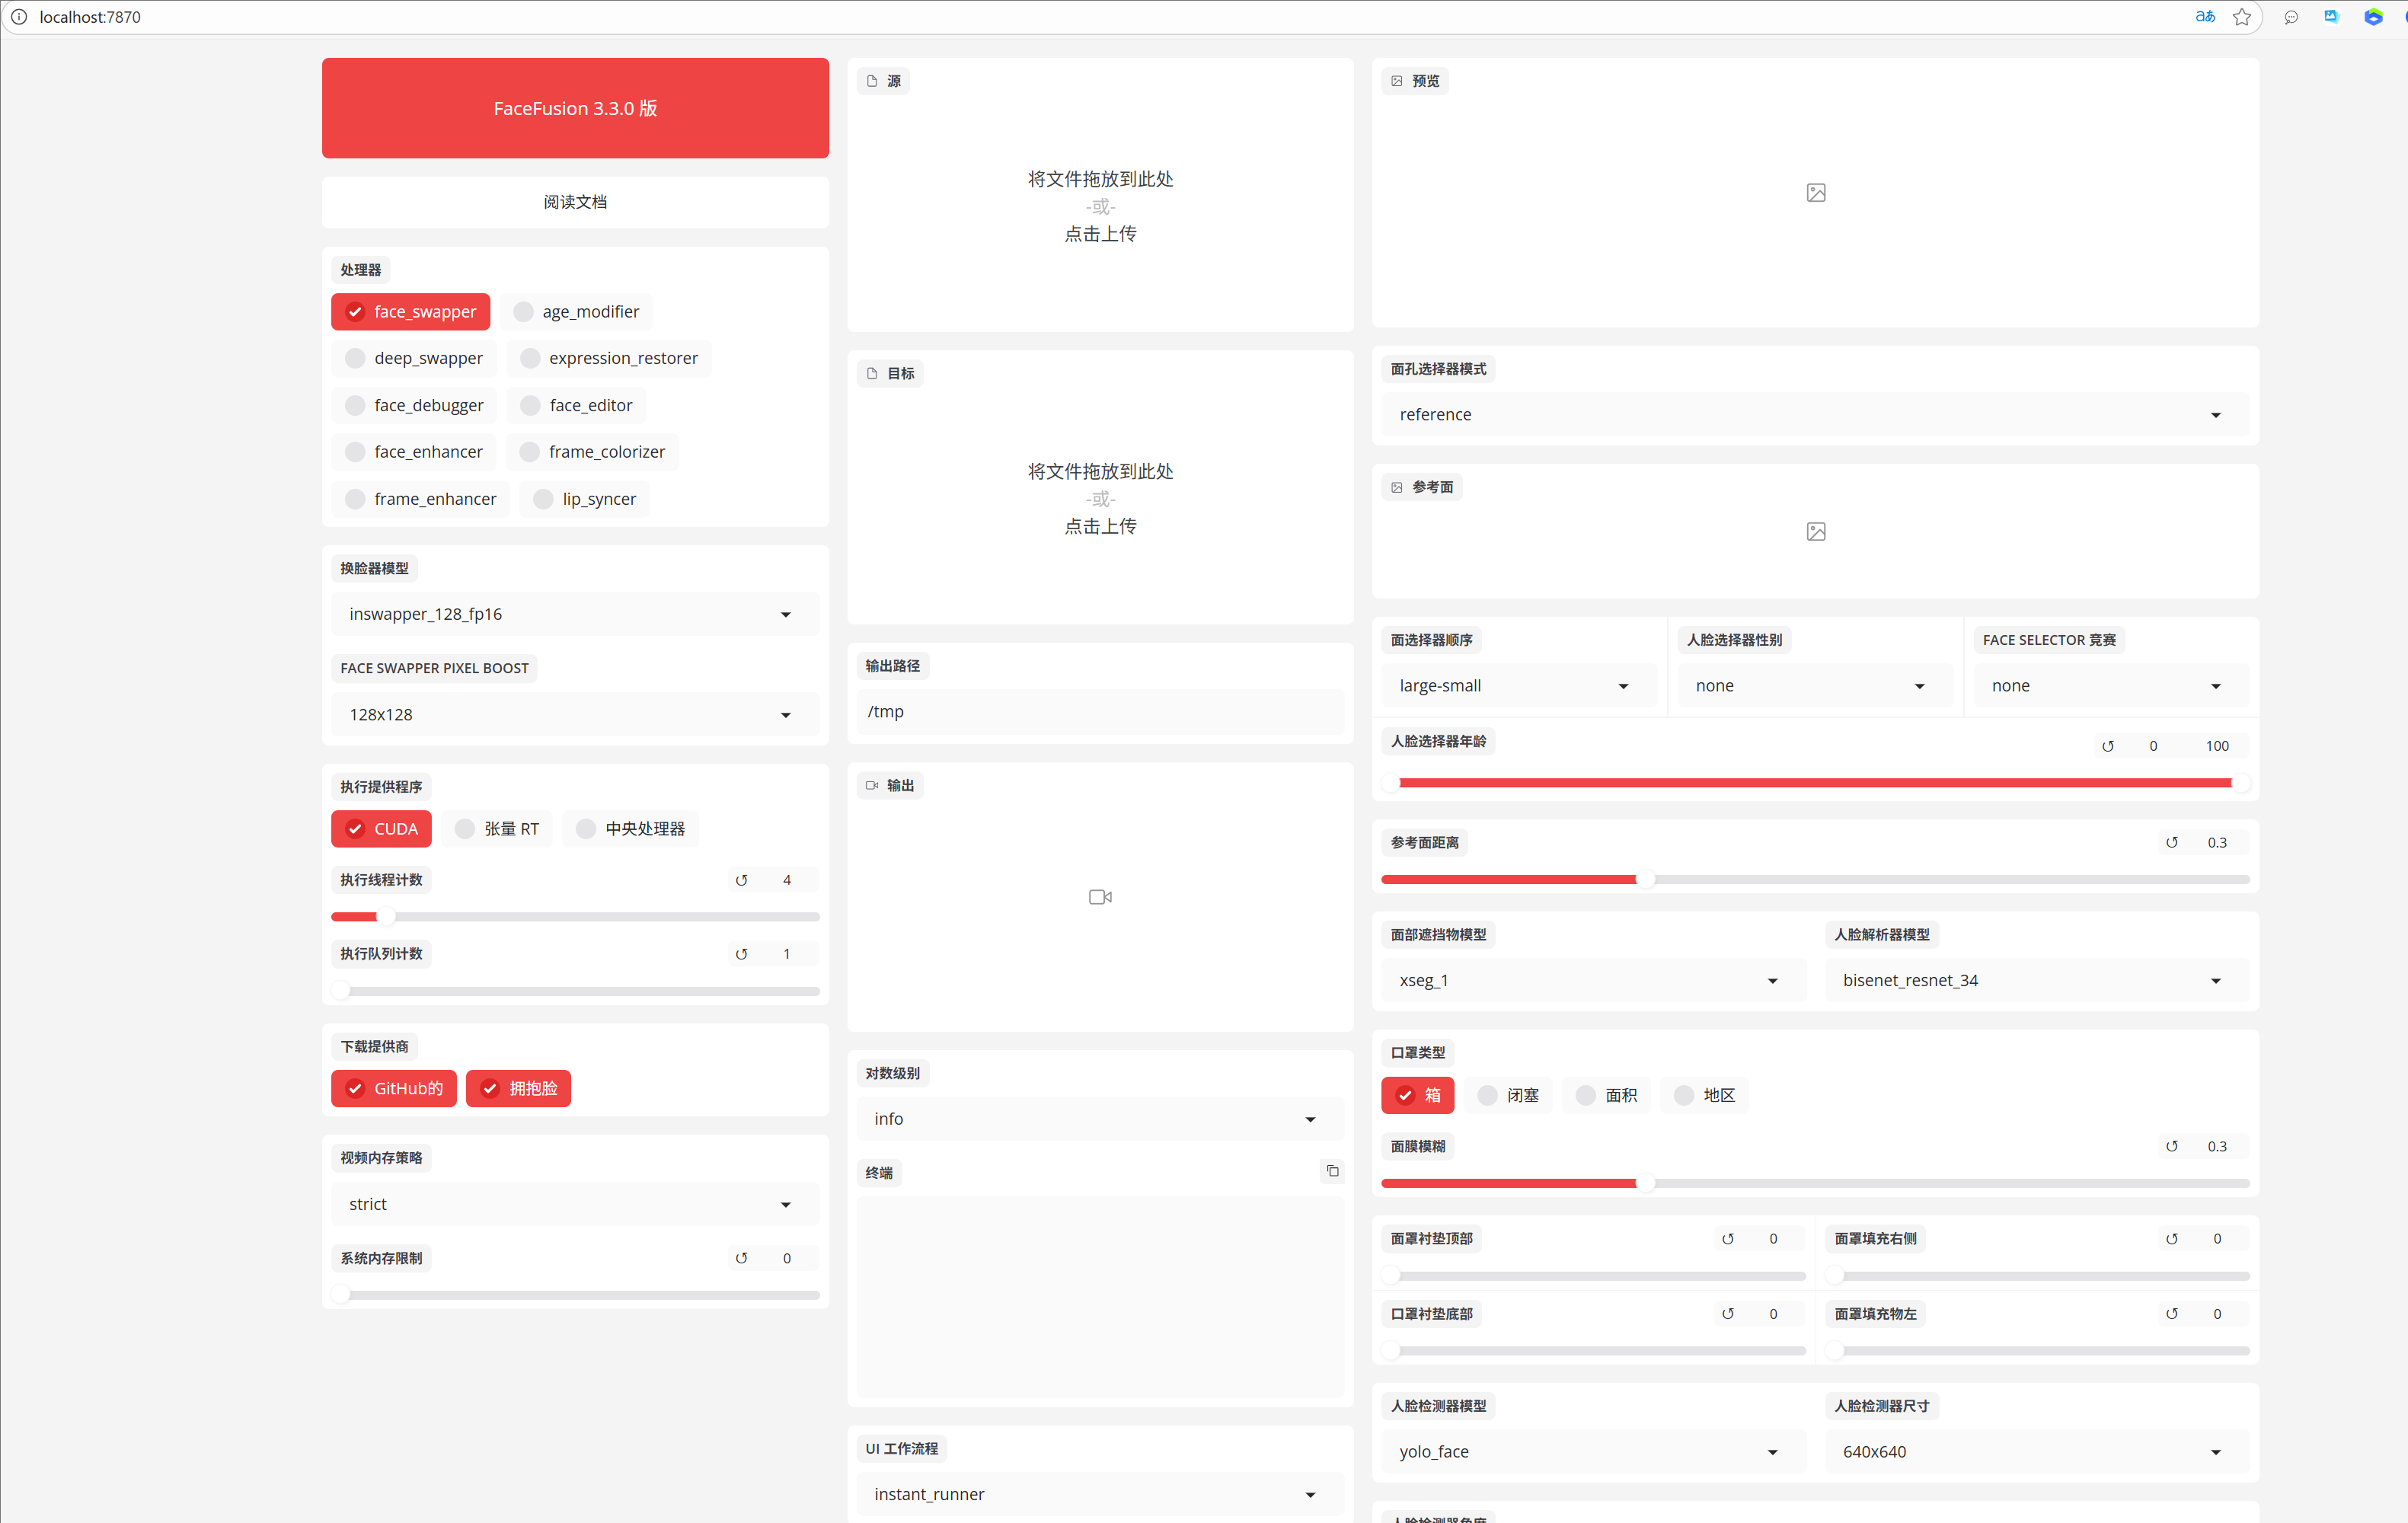Enable the lip_syncer processor

click(585, 499)
